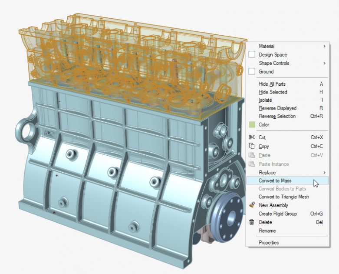Click Create Rigid Group entry
The height and width of the screenshot is (274, 339).
(x=277, y=214)
